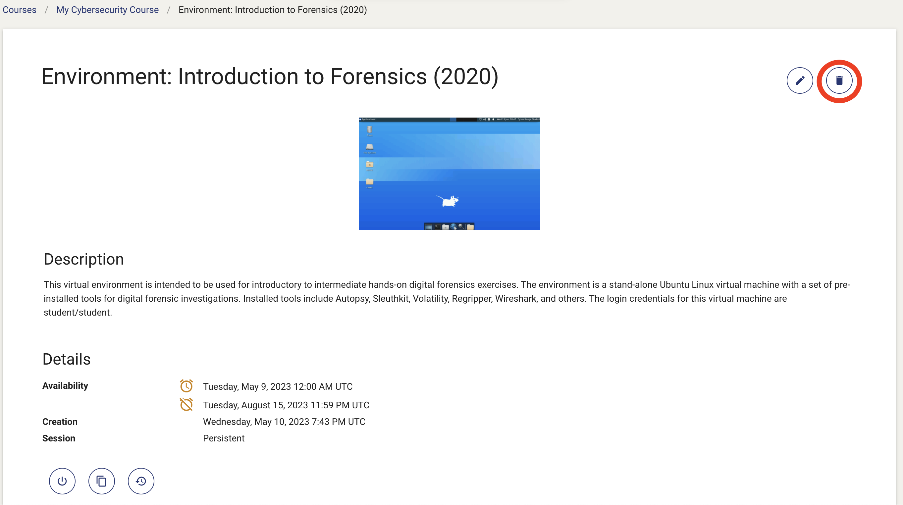Click the pencil edit environment icon
This screenshot has height=505, width=903.
point(800,80)
